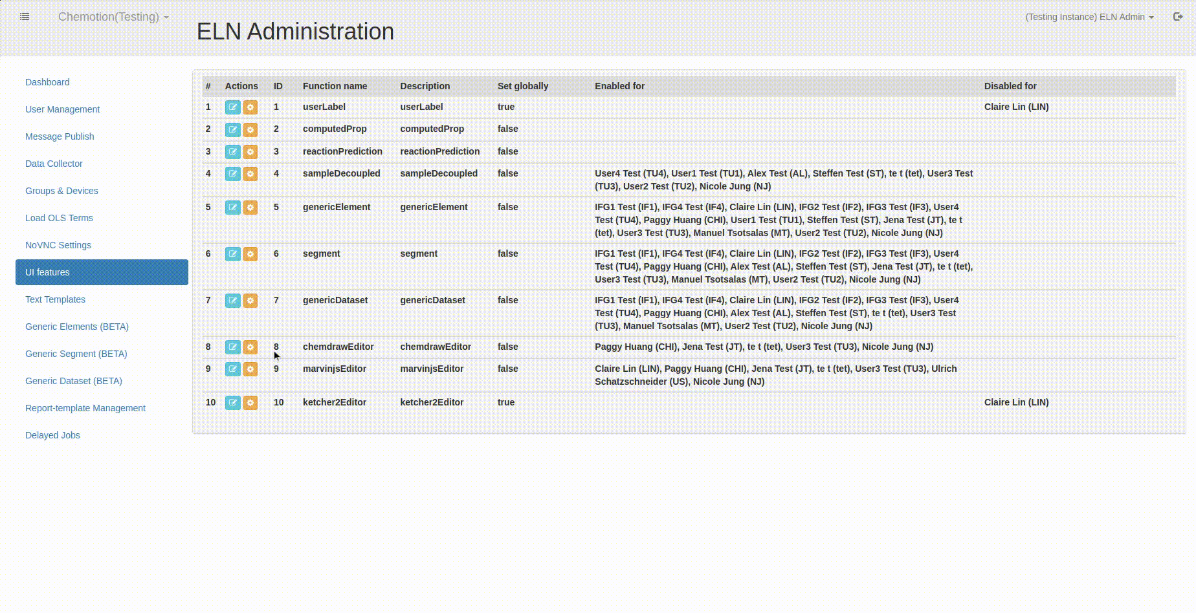
Task: Edit the reactionPrediction feature
Action: click(x=232, y=151)
